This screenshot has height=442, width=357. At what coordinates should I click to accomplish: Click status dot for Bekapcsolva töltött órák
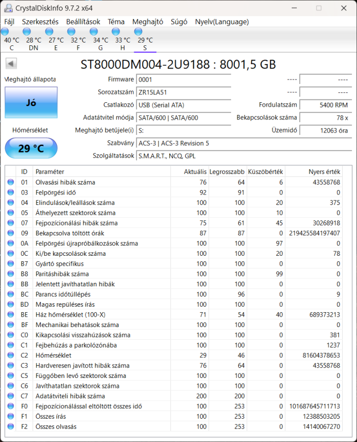coord(11,233)
